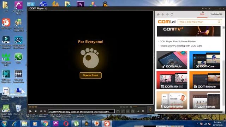Click the GOM paw logo in video area
226x127 pixels.
(x=90, y=58)
